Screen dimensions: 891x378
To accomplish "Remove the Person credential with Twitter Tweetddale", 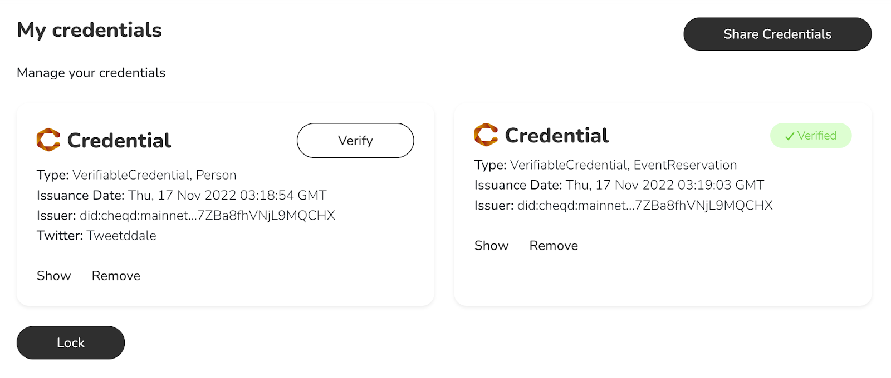I will pos(116,276).
